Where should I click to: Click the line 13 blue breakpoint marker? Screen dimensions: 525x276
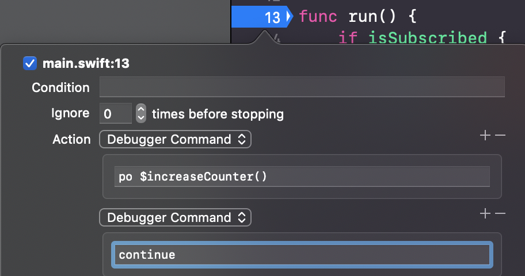tap(262, 17)
